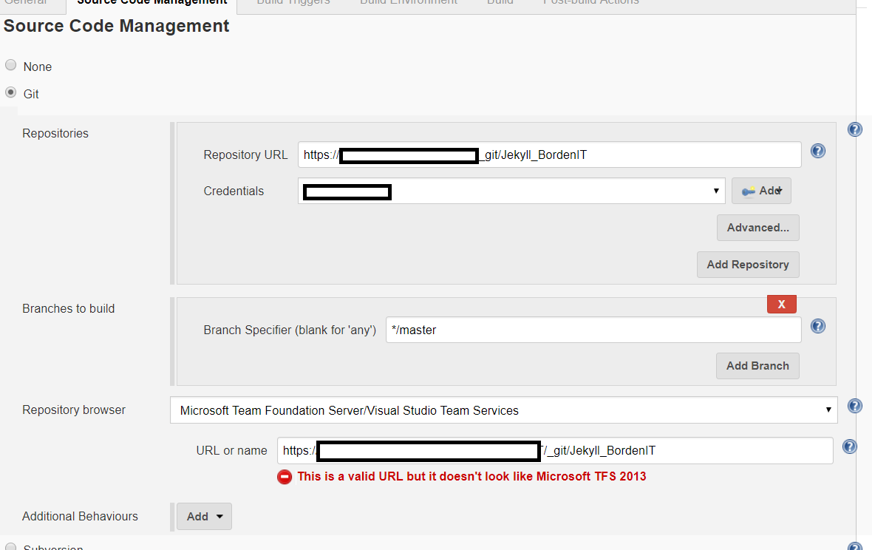This screenshot has height=550, width=875.
Task: Open help next to URL or name field
Action: coord(849,447)
